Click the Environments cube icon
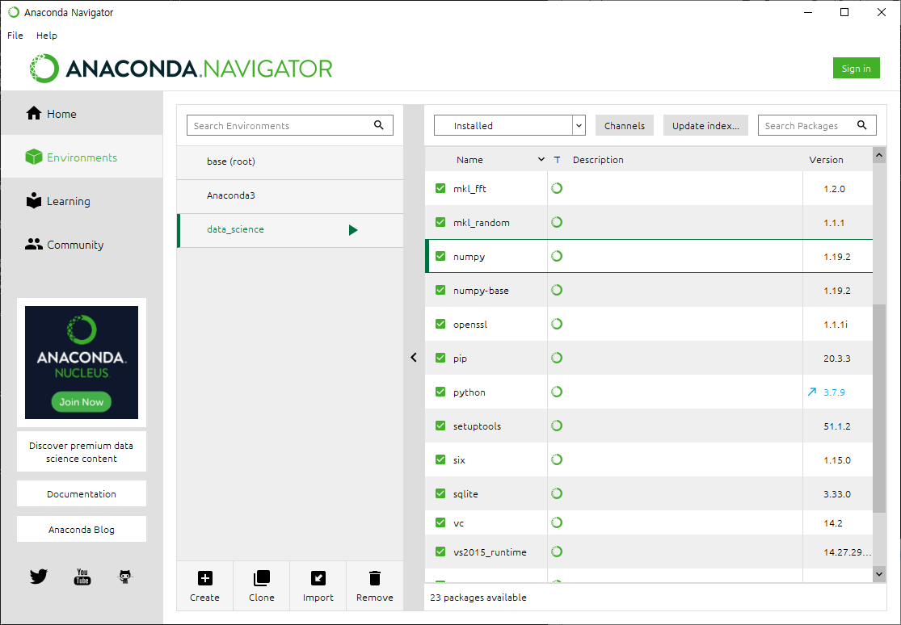Image resolution: width=901 pixels, height=625 pixels. pos(34,157)
